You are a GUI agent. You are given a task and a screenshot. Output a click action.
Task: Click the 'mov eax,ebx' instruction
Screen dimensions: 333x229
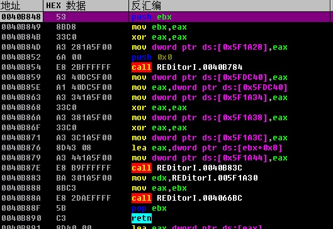click(x=159, y=188)
